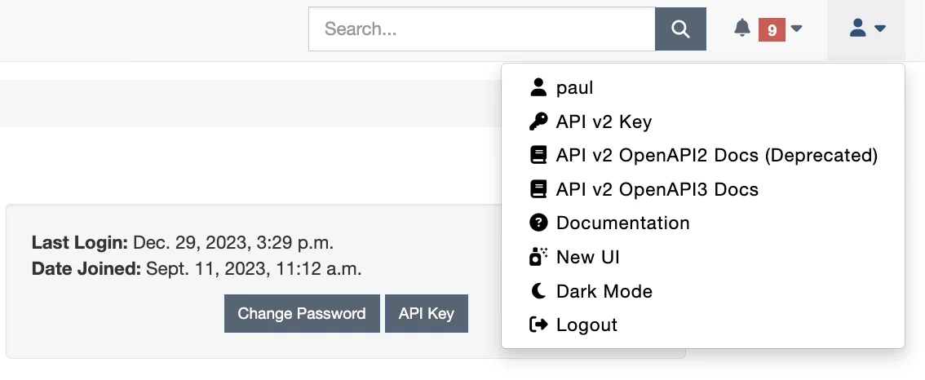The height and width of the screenshot is (380, 925).
Task: Click the Change Password button
Action: [302, 313]
